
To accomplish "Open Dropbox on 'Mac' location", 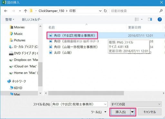I will tap(24, 60).
